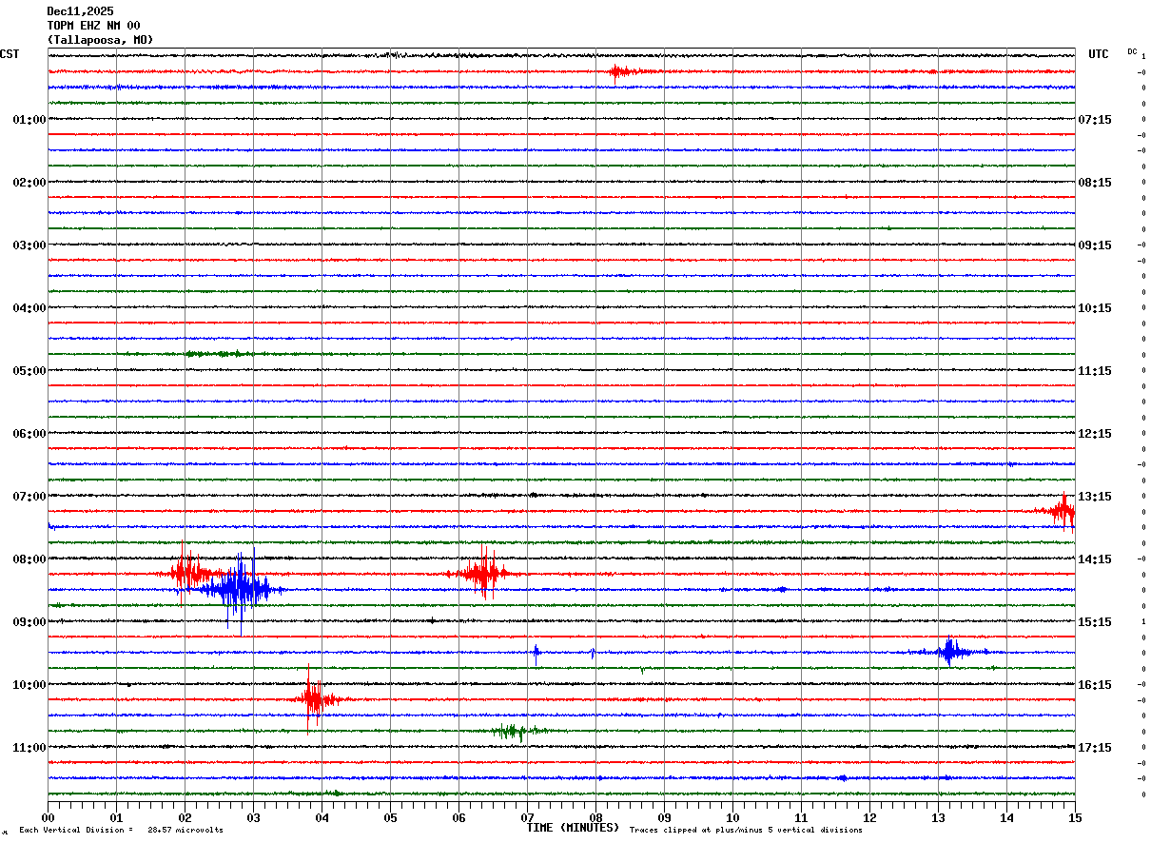Select the 13:15 UTC row label
The width and height of the screenshot is (1151, 843).
pos(1094,497)
